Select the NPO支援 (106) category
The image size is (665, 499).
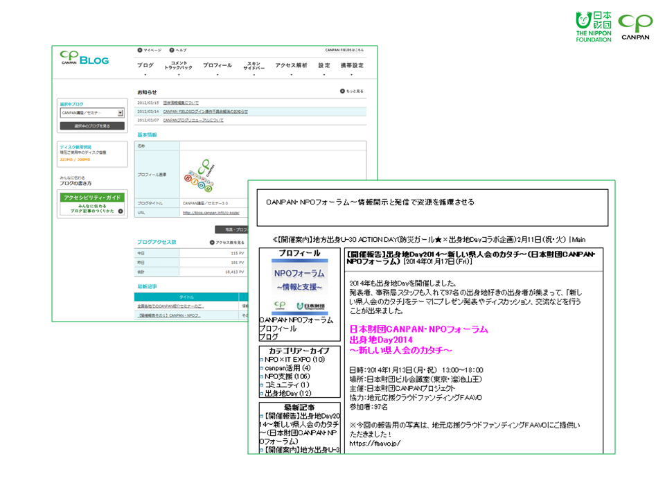pyautogui.click(x=287, y=376)
